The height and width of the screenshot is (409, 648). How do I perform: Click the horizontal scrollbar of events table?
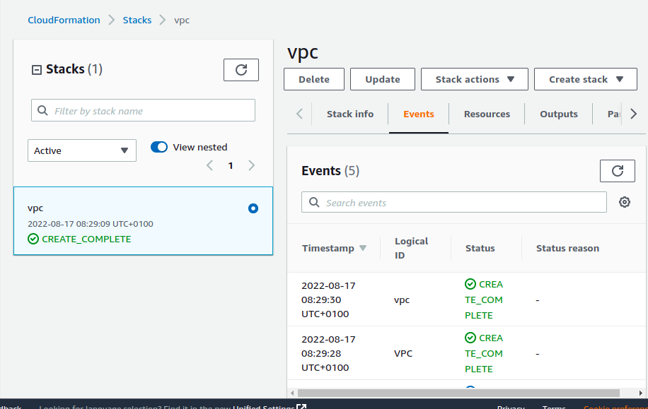point(458,393)
